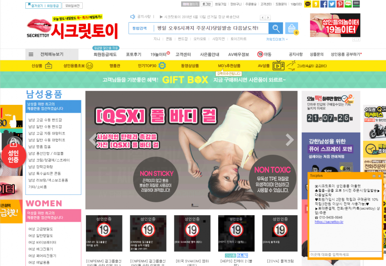Viewport: 386px width, 266px height.
Task: Click 남성 고급 수동 핸드잡 category link
Action: pos(45,120)
